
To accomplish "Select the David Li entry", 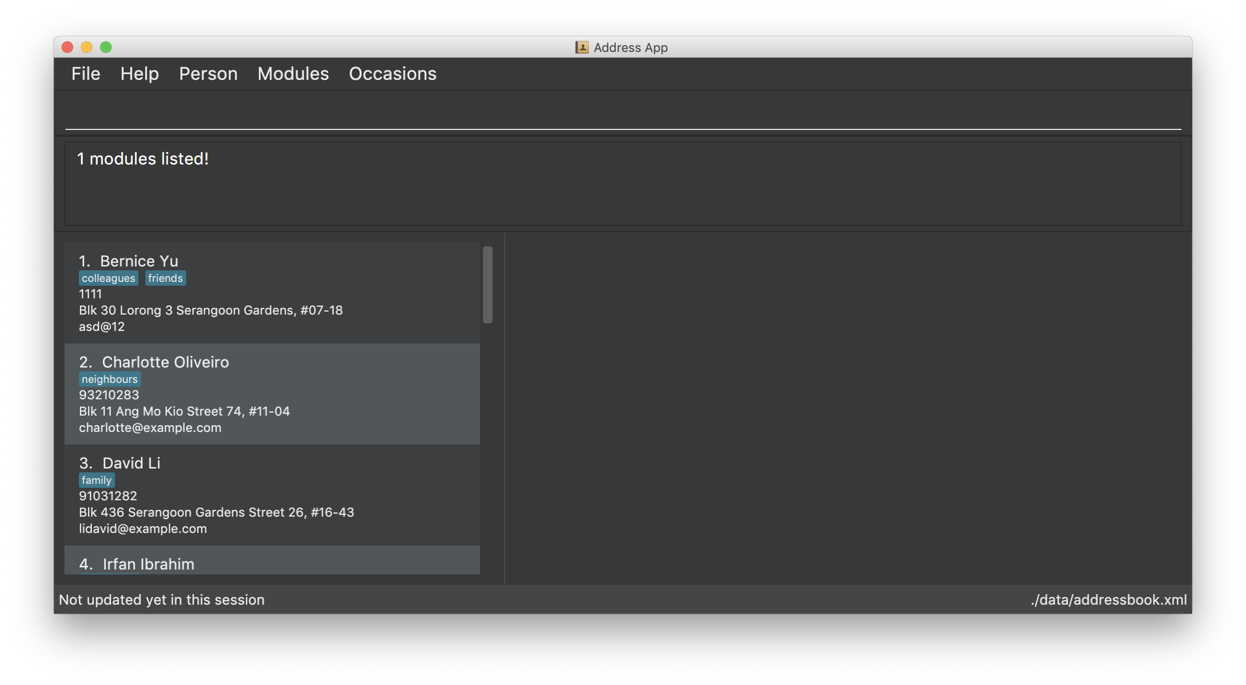I will [x=272, y=495].
